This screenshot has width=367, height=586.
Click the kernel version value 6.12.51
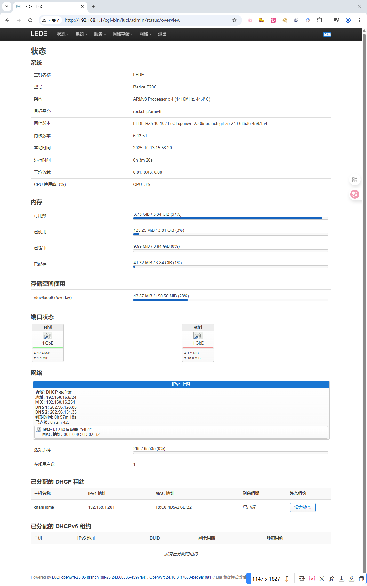click(x=140, y=136)
